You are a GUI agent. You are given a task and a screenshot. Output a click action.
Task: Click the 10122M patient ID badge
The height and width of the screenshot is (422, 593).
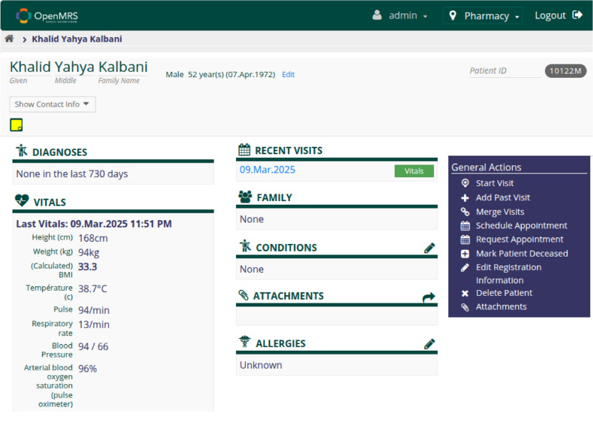pos(565,70)
